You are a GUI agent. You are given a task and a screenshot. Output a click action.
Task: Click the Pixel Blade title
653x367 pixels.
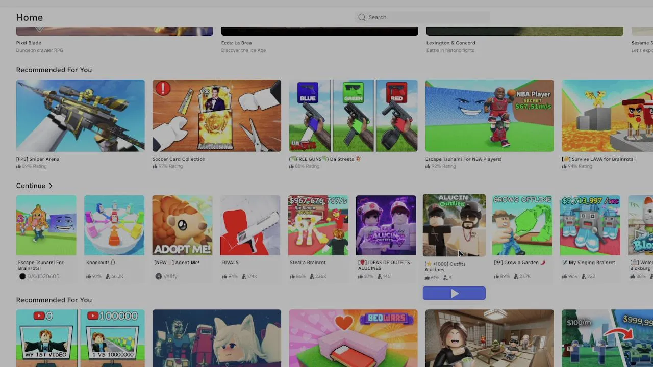click(x=29, y=43)
